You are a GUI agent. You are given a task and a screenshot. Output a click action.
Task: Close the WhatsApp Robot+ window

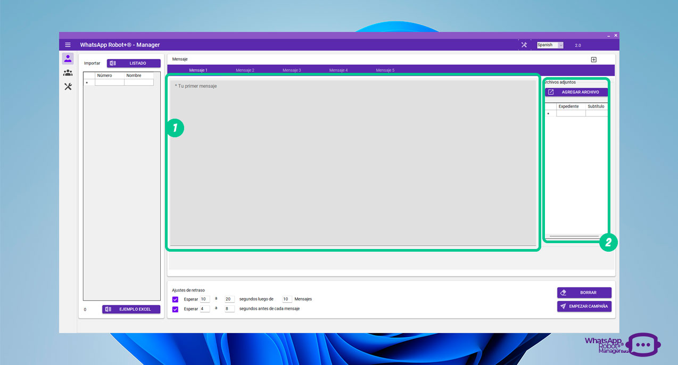coord(616,35)
